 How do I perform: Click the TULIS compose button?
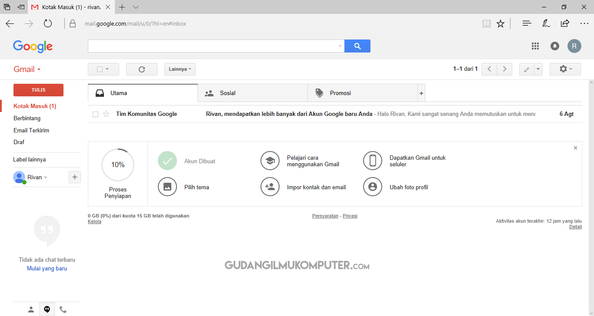tap(38, 90)
